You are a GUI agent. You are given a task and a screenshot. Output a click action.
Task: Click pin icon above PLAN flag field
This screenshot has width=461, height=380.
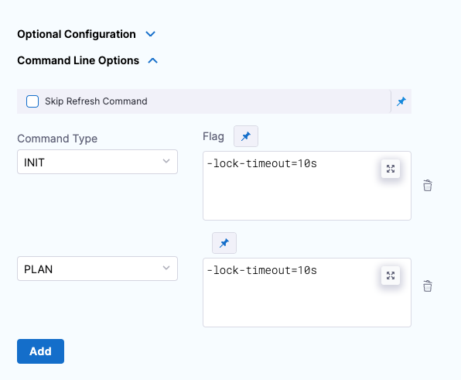pos(224,243)
